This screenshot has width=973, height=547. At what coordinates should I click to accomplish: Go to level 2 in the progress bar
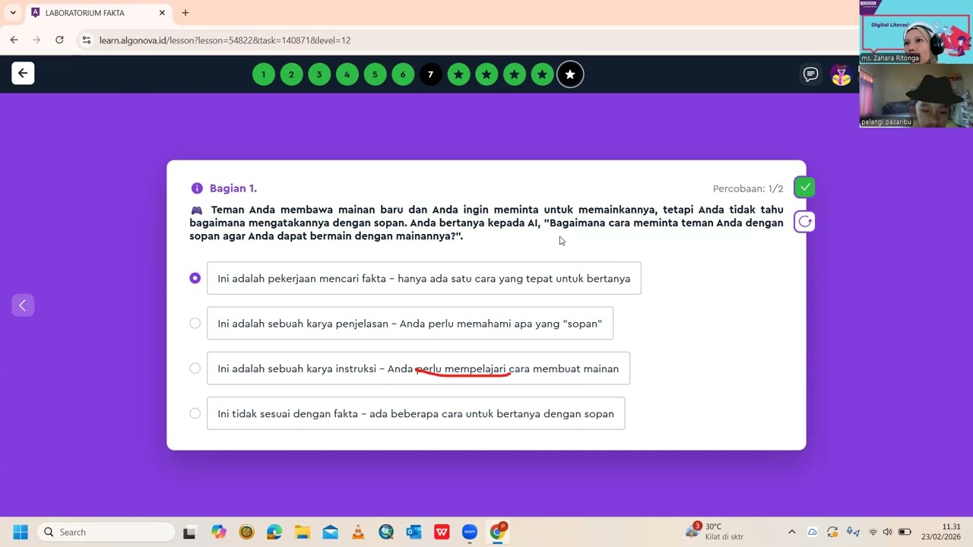click(291, 74)
